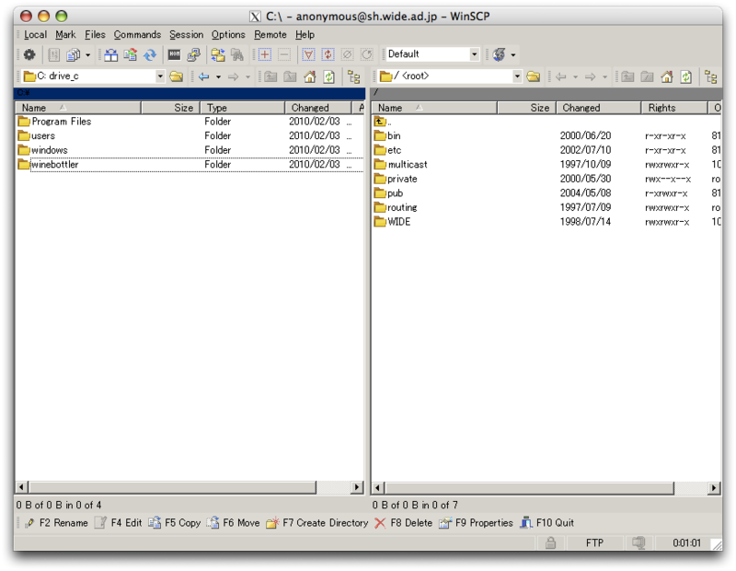Sort local panel by Type column
The height and width of the screenshot is (571, 736).
pyautogui.click(x=243, y=108)
